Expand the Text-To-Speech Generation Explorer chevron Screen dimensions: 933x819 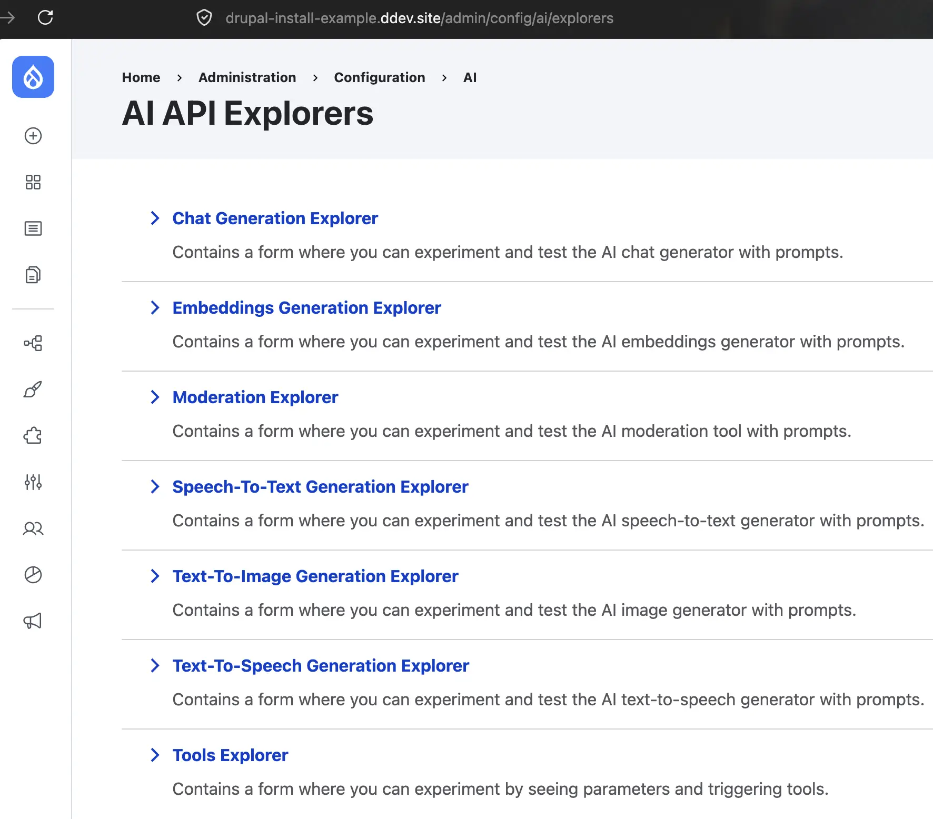(155, 665)
